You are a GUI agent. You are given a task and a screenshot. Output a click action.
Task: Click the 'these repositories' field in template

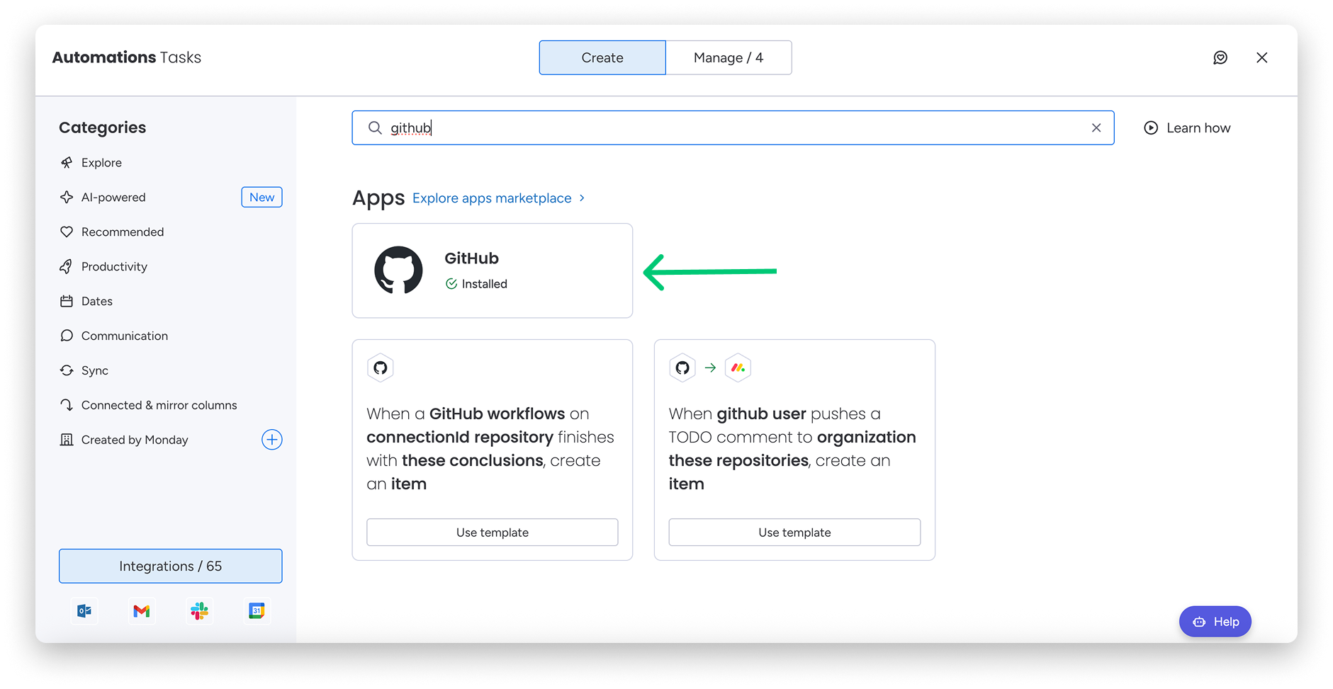tap(738, 460)
